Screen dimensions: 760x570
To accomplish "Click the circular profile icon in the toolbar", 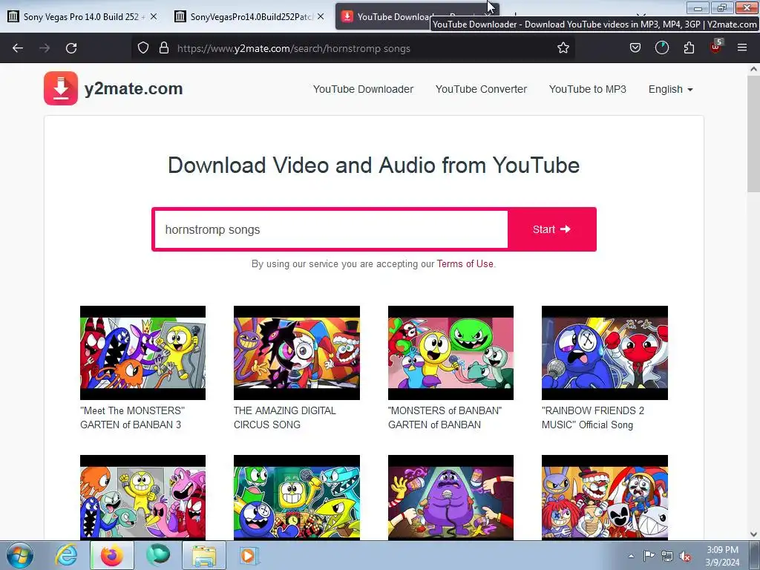I will (x=661, y=48).
